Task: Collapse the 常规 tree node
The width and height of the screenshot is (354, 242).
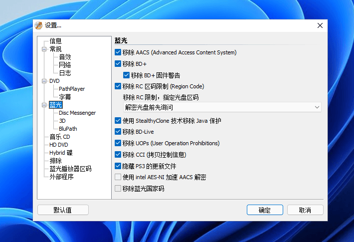Action: coord(44,49)
